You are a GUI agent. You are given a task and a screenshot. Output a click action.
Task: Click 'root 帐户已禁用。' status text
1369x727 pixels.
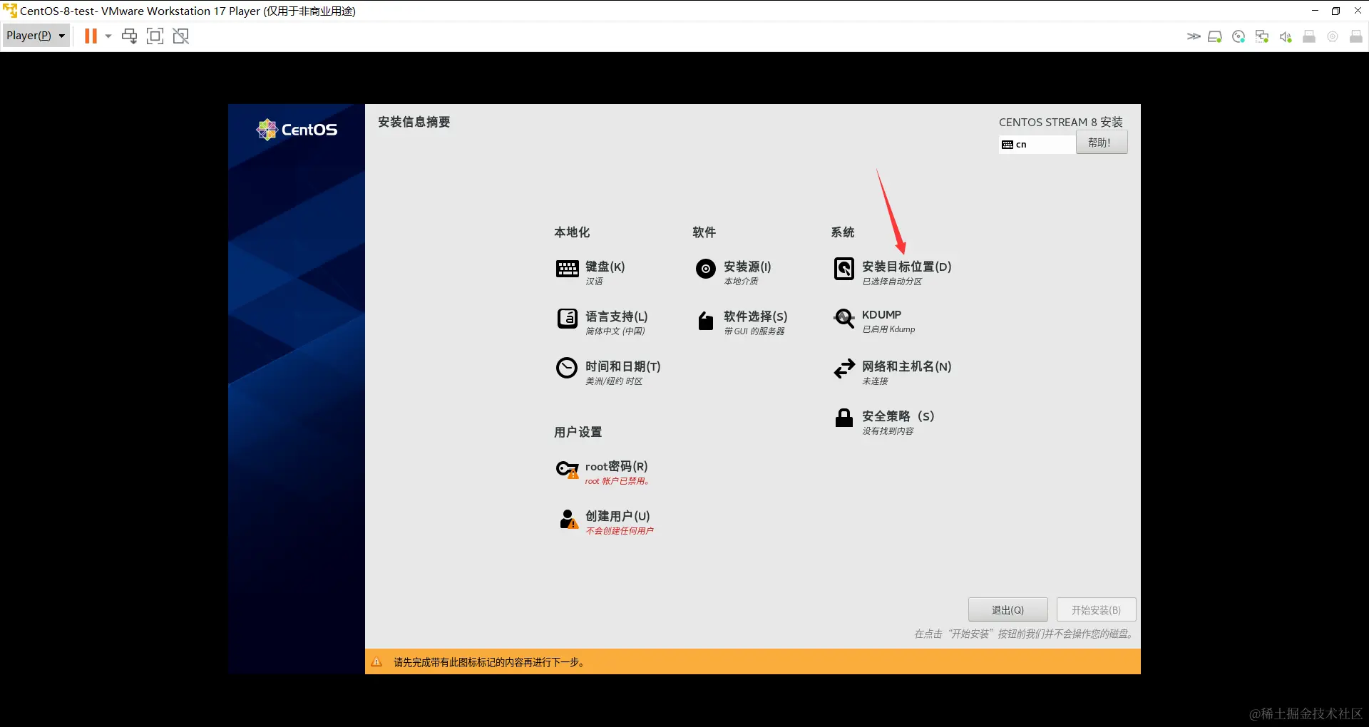(x=617, y=481)
